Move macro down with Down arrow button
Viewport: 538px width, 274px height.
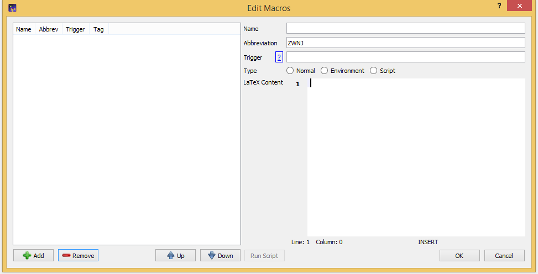coord(220,255)
